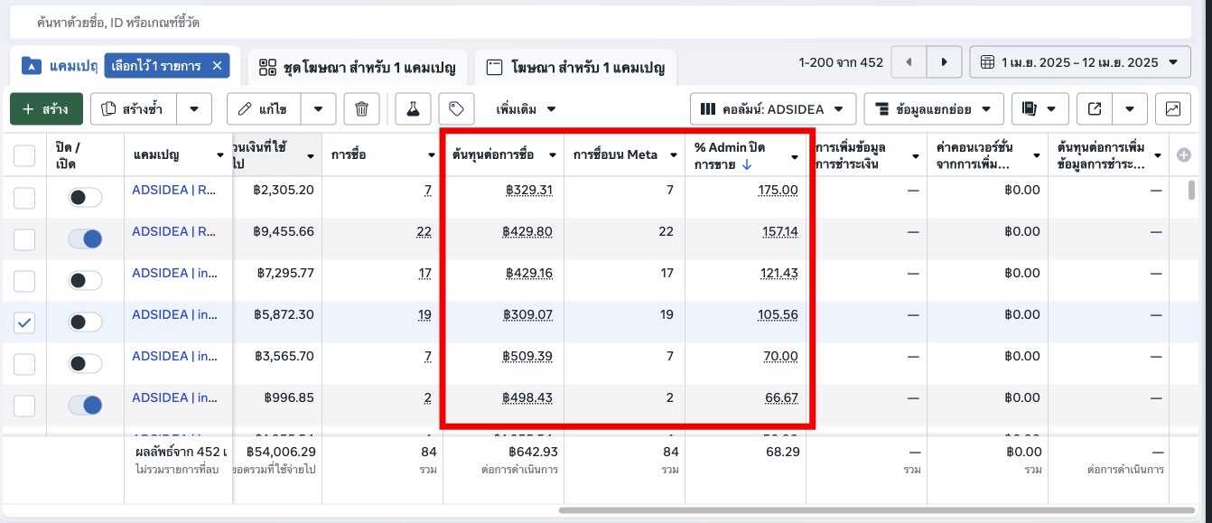Expand the 'คอลัมน์: ADSIDEA' columns dropdown

[773, 109]
